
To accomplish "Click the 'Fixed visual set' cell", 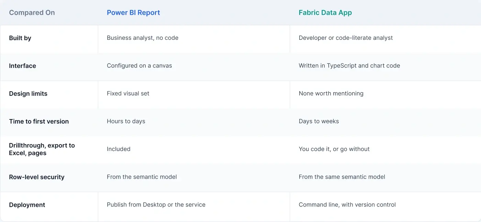I will (x=128, y=94).
